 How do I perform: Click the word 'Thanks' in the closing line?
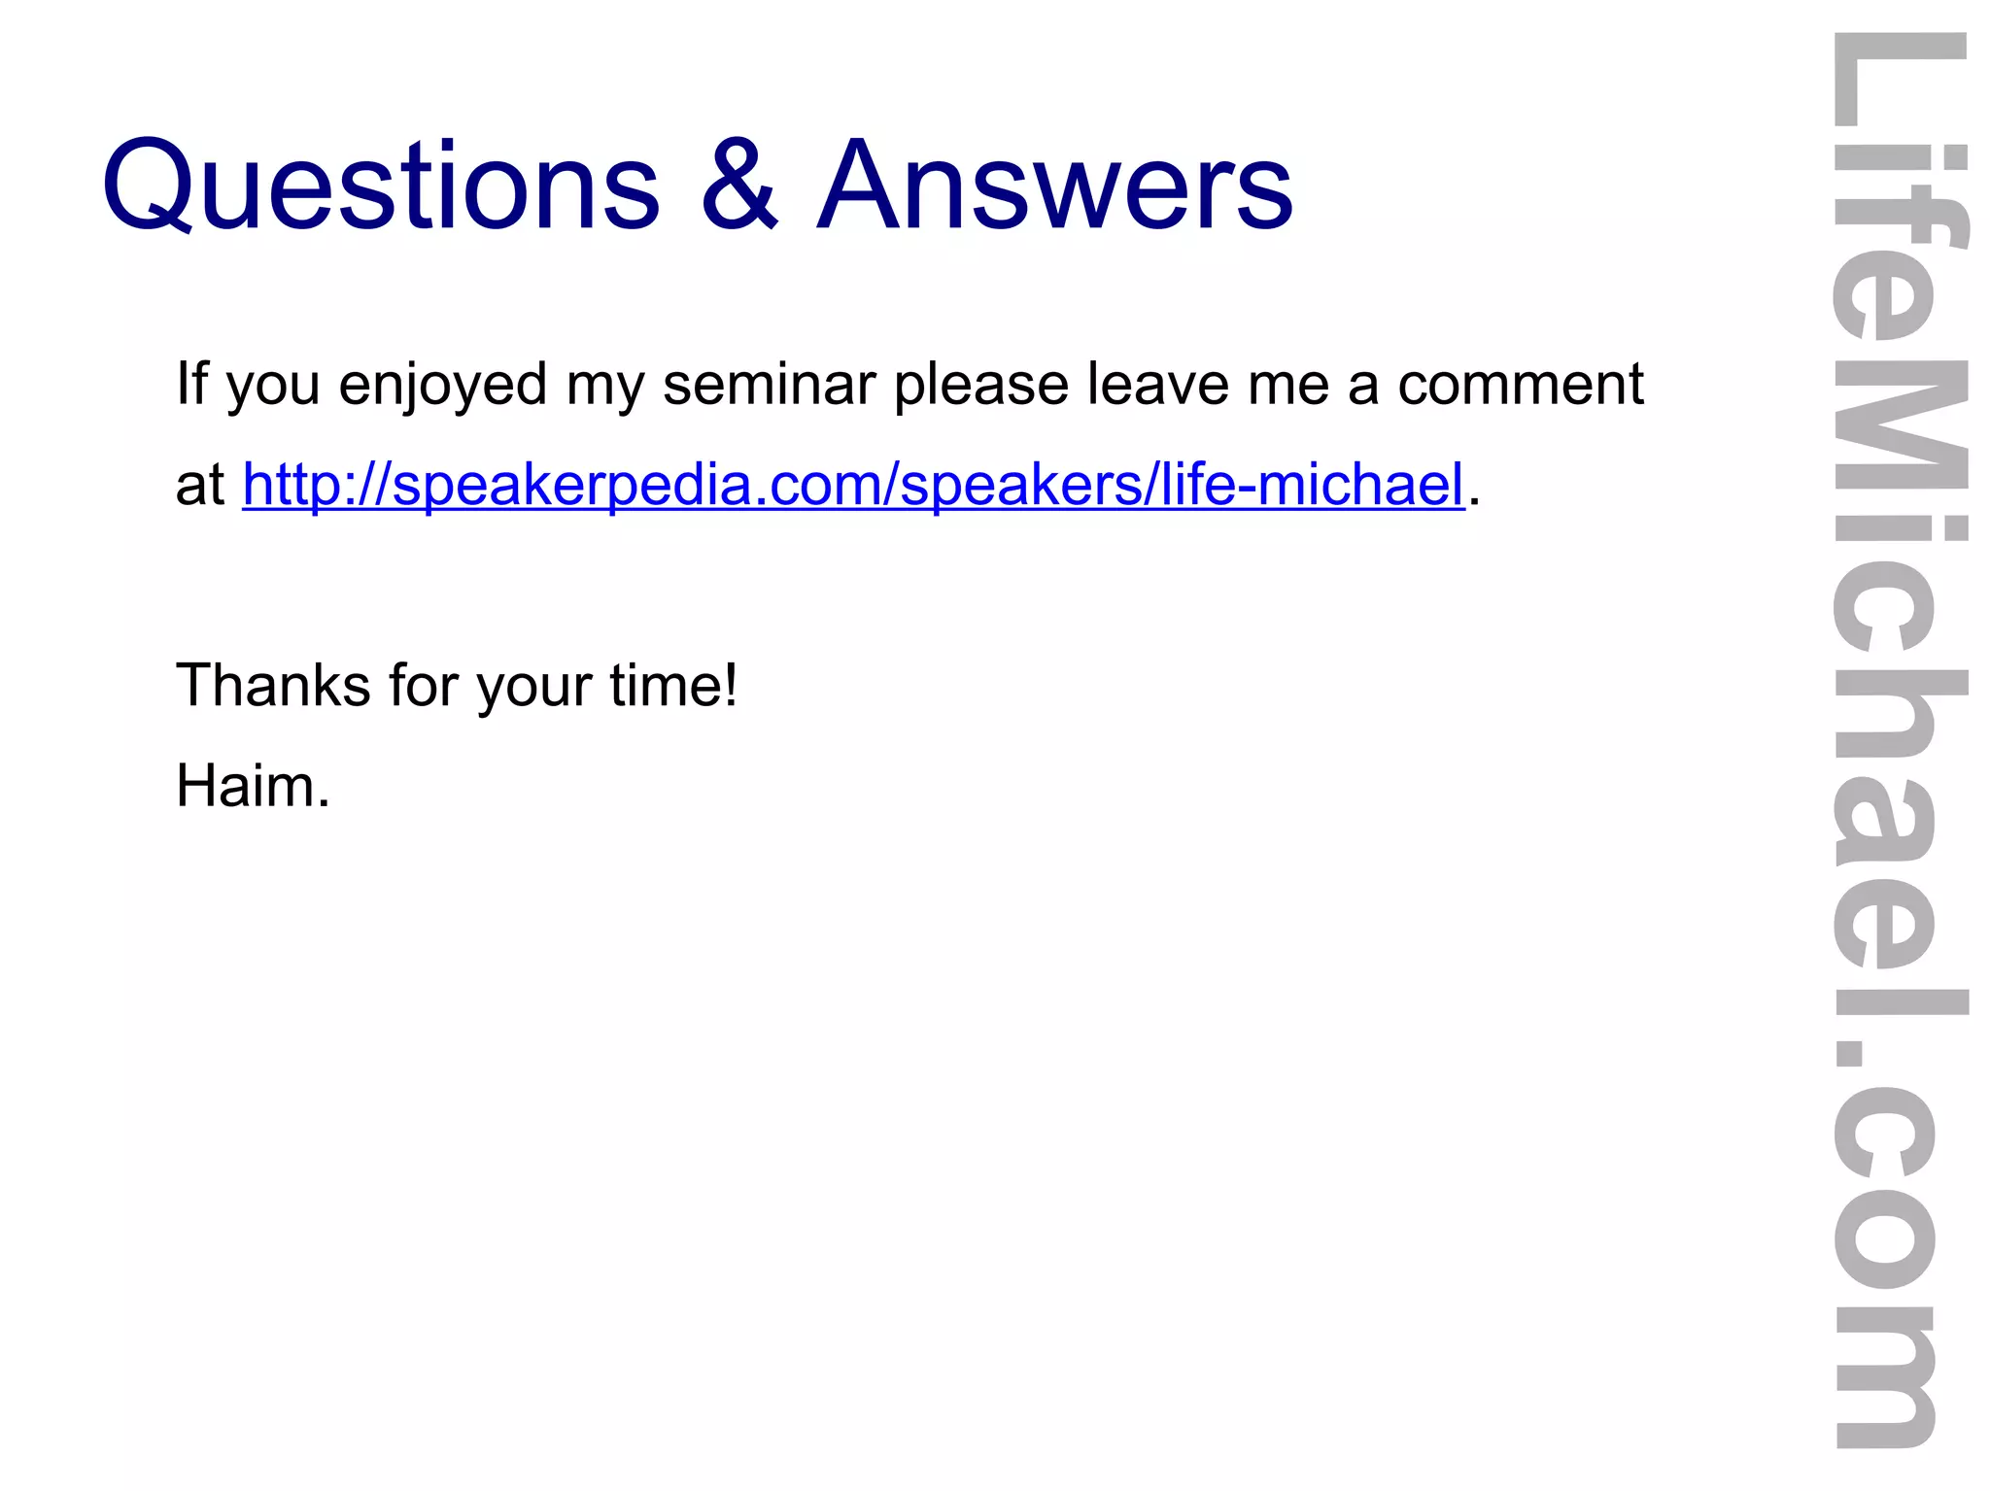click(x=273, y=686)
